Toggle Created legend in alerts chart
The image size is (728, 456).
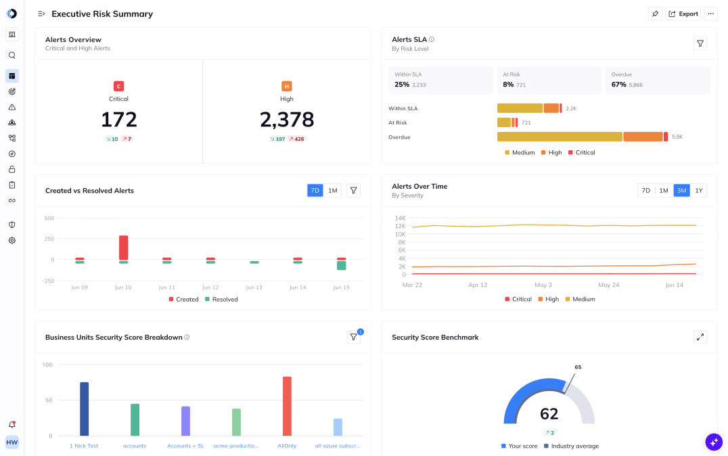[184, 300]
